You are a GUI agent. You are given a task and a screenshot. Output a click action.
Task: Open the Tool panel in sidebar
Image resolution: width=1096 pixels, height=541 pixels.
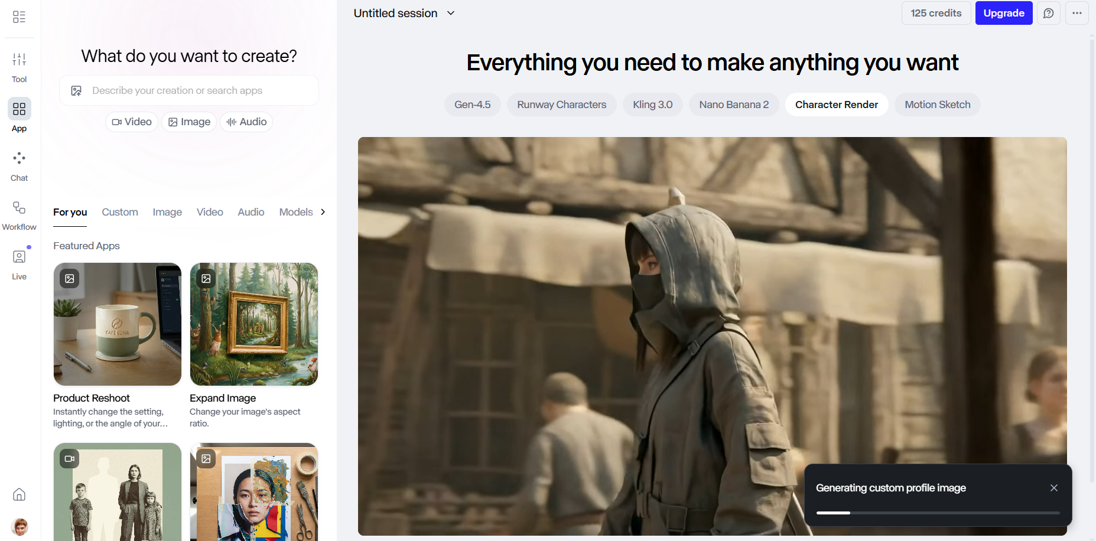19,67
